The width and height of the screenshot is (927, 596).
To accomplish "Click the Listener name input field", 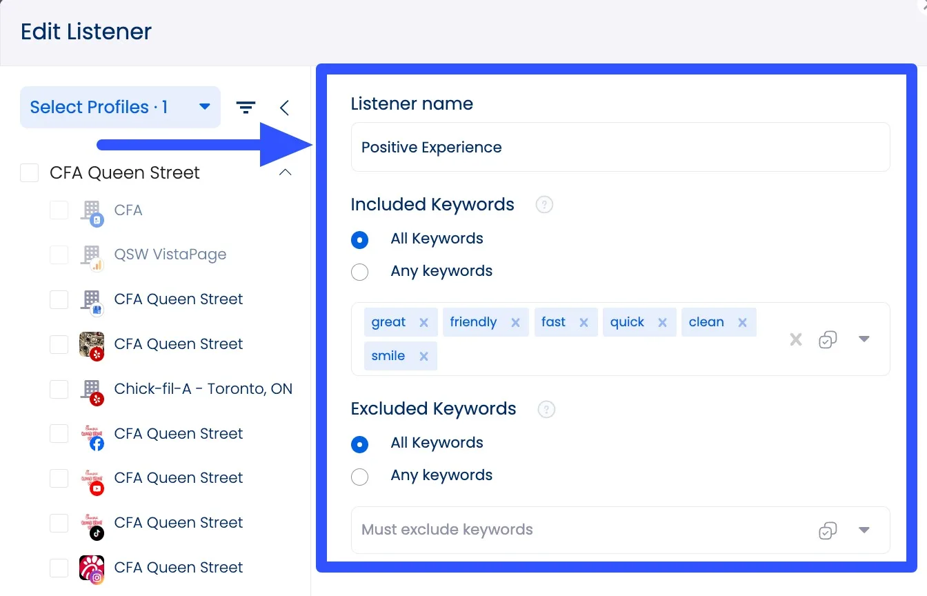I will point(619,148).
